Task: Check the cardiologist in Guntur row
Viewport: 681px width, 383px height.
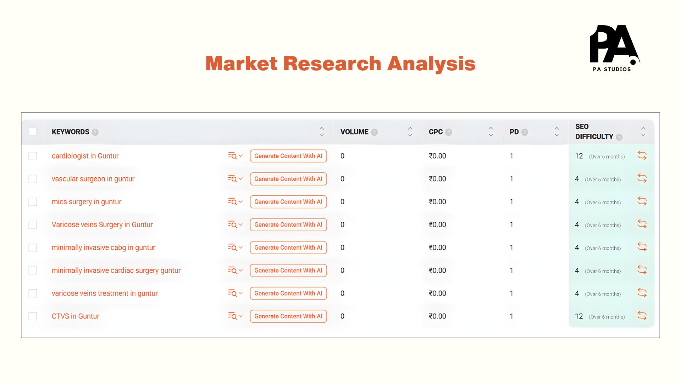Action: (x=33, y=156)
